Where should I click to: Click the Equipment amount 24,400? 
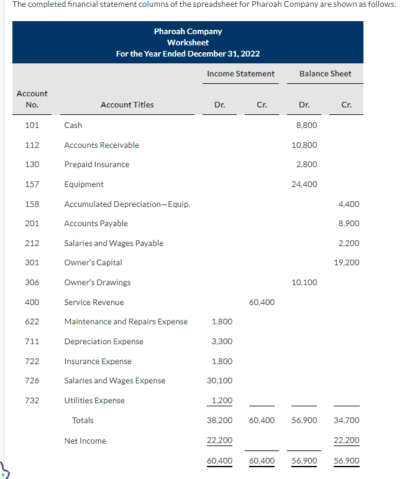304,185
